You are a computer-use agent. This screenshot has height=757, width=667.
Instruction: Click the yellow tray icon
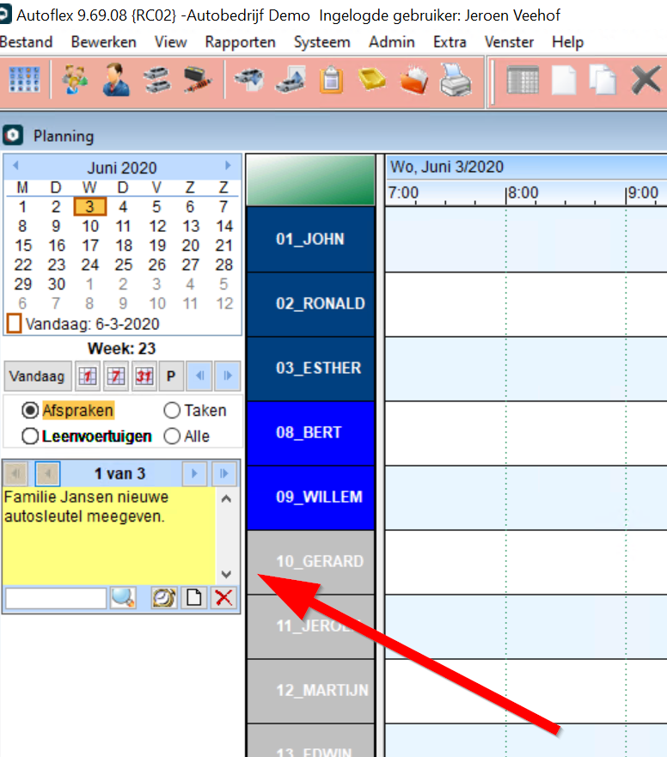click(372, 80)
